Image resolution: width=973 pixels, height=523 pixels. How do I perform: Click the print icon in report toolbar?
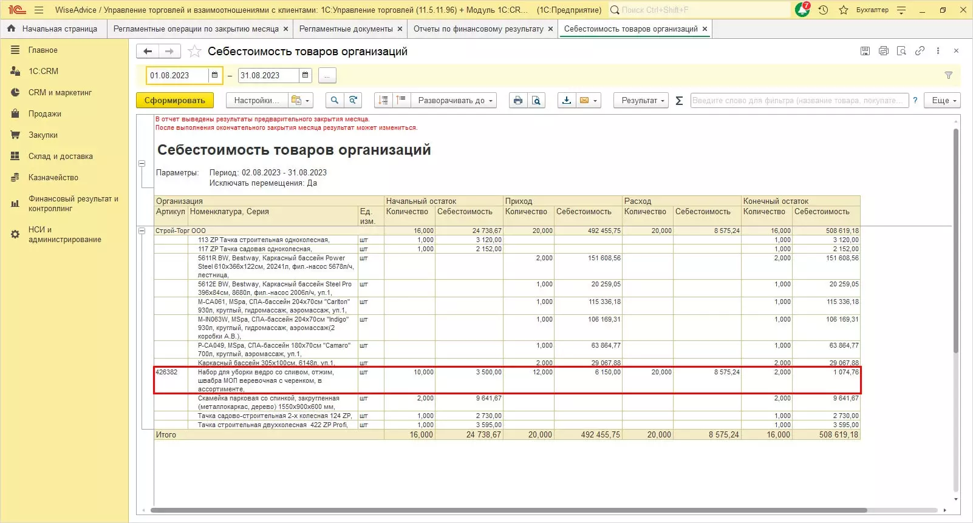coord(517,101)
